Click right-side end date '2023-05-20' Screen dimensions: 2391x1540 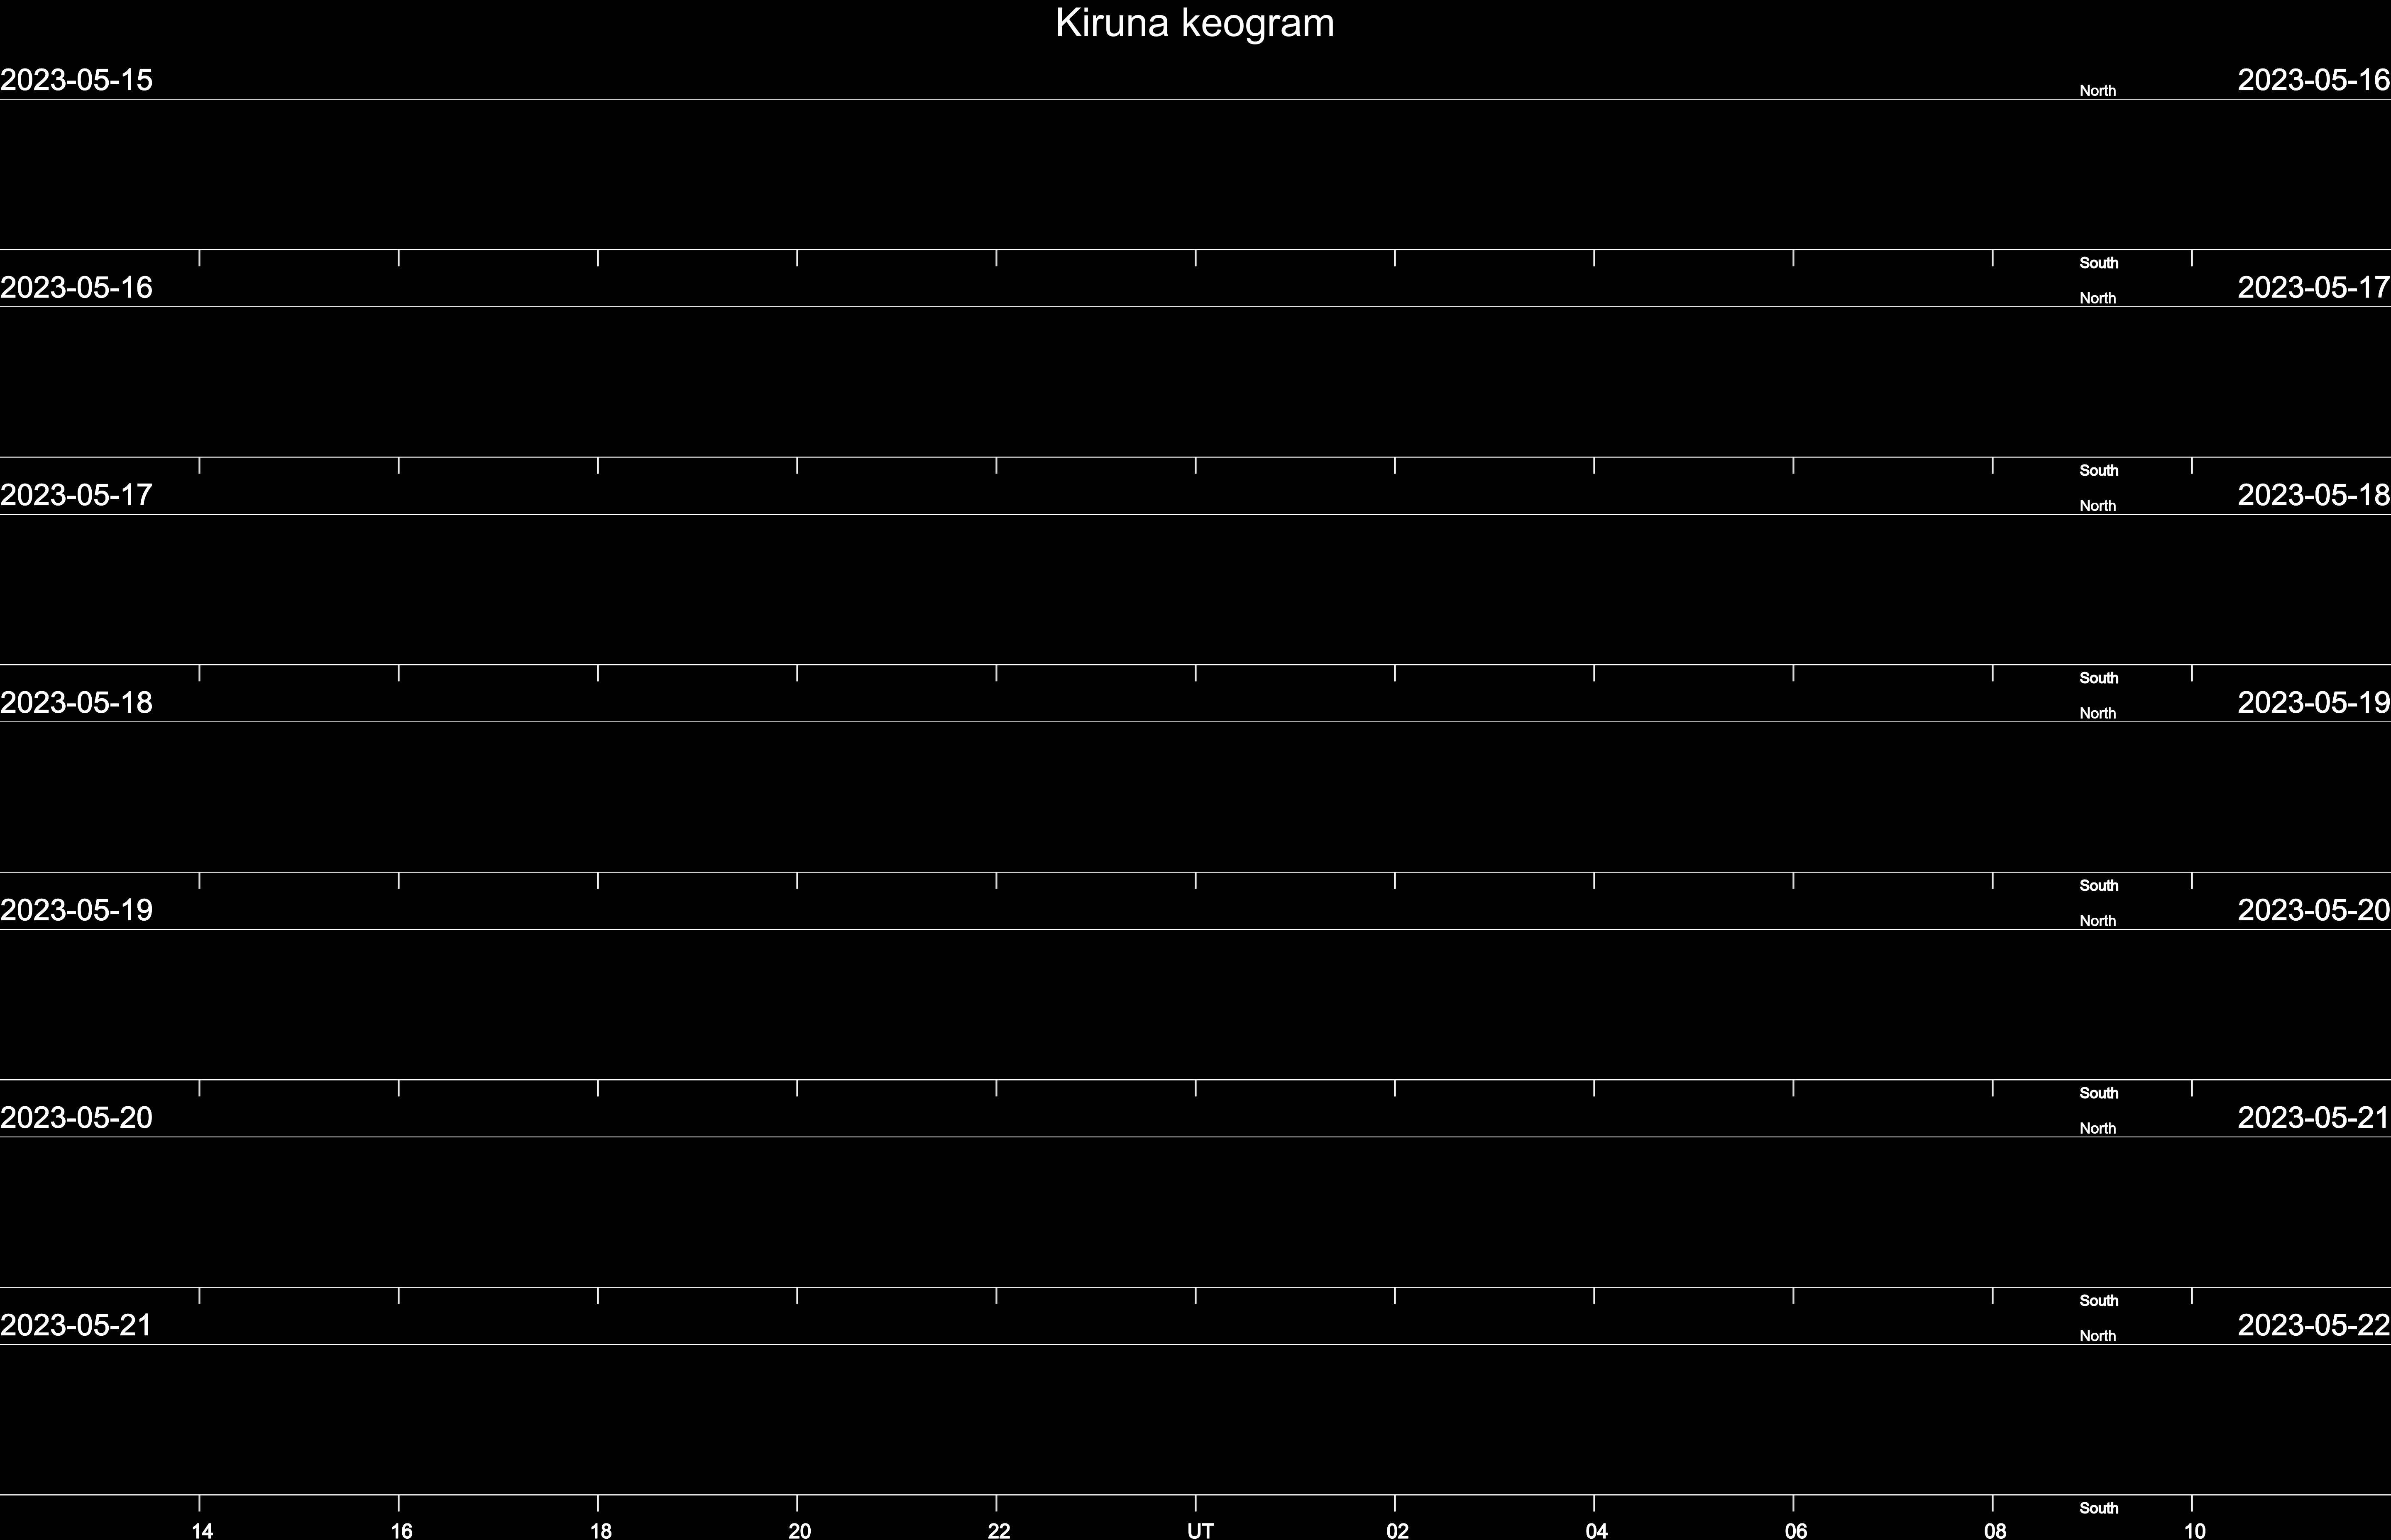point(2314,910)
